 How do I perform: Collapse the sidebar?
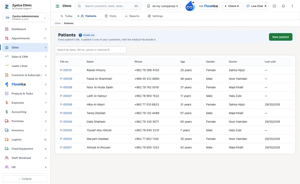25,179
